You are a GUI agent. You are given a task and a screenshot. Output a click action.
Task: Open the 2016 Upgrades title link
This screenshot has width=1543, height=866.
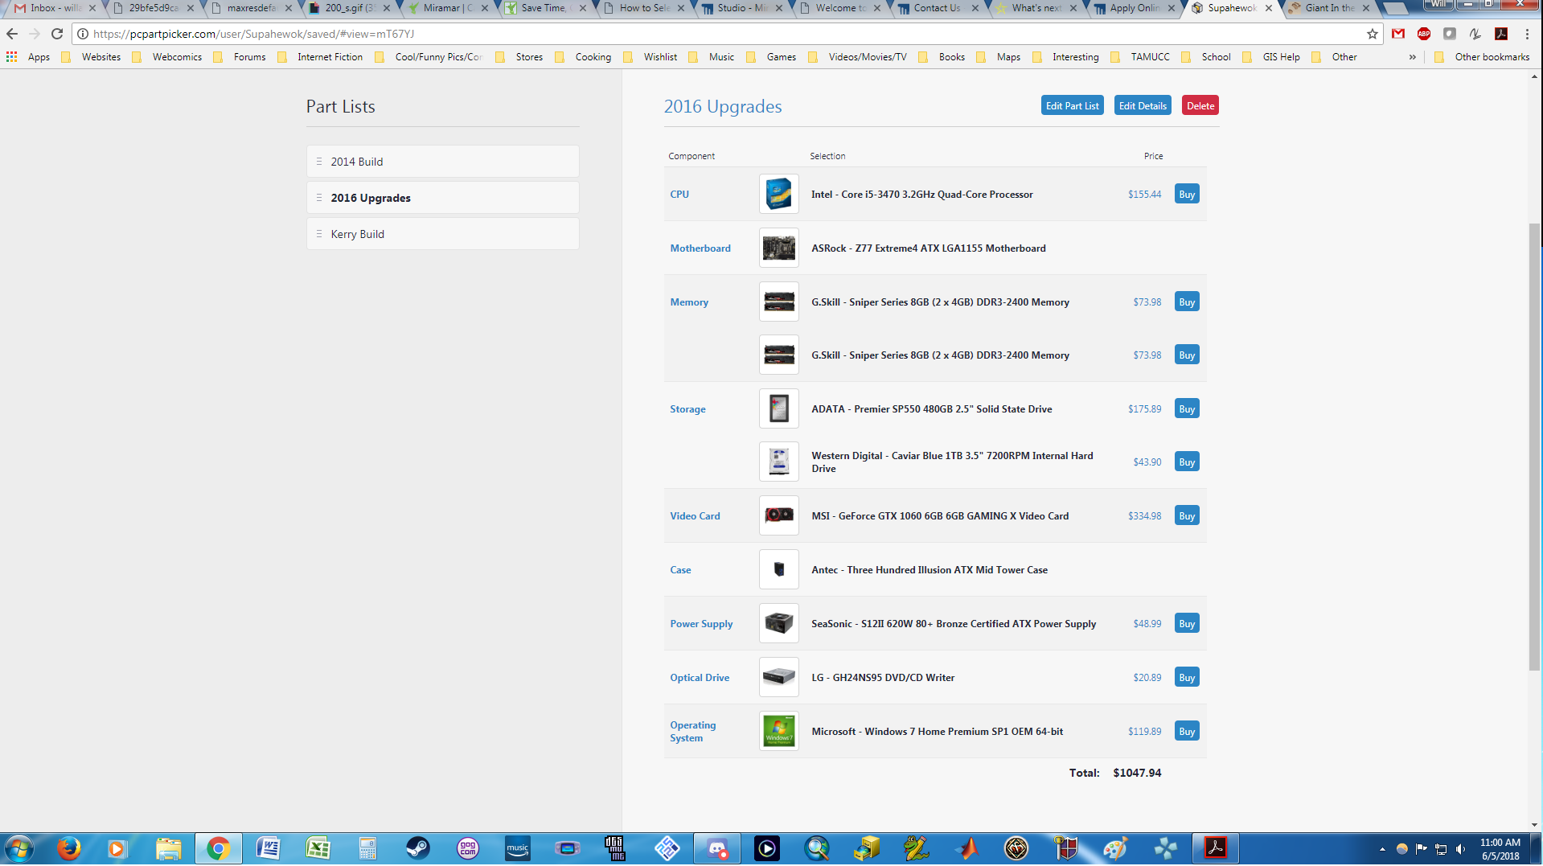point(722,106)
